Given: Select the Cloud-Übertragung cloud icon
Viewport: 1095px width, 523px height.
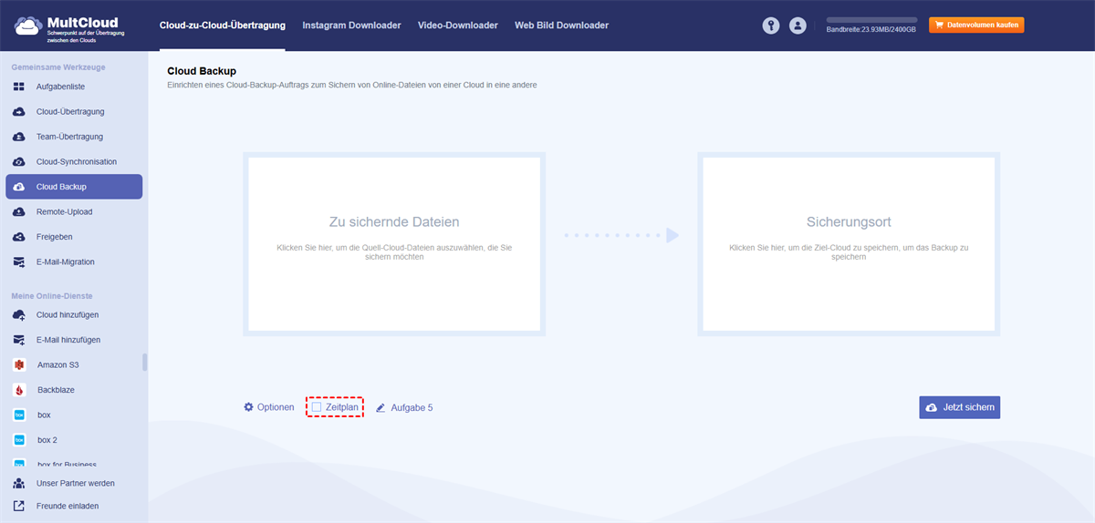Looking at the screenshot, I should coord(18,111).
